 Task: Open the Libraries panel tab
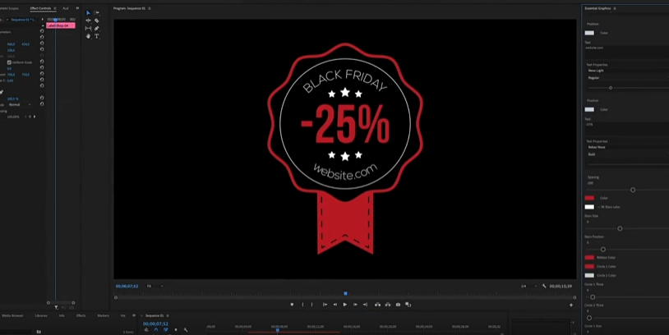pyautogui.click(x=41, y=314)
